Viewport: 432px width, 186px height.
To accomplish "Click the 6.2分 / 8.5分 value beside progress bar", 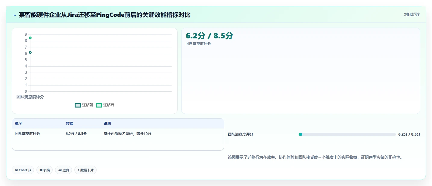I will (409, 134).
